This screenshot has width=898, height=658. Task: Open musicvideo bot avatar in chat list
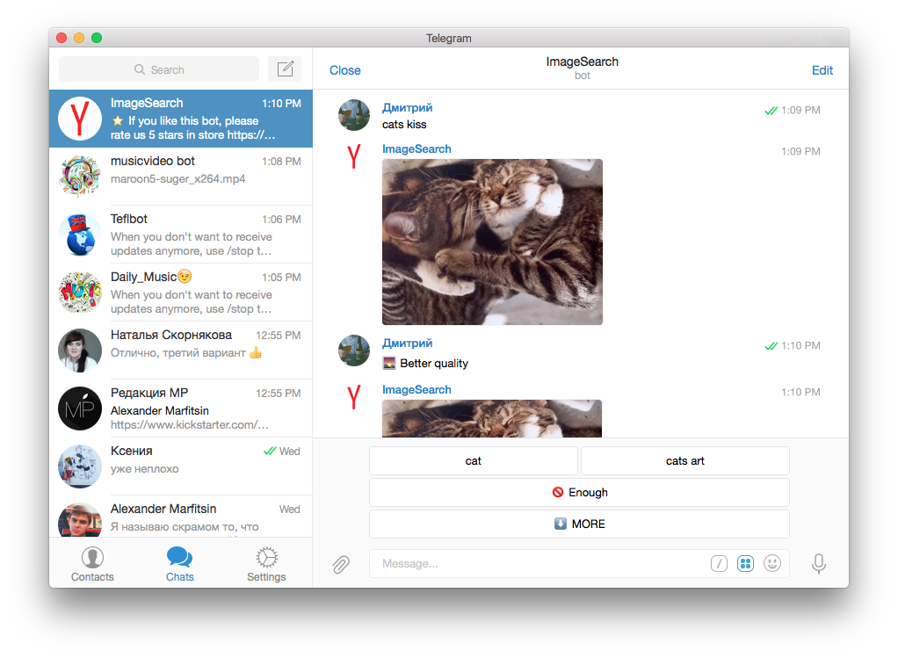(80, 177)
